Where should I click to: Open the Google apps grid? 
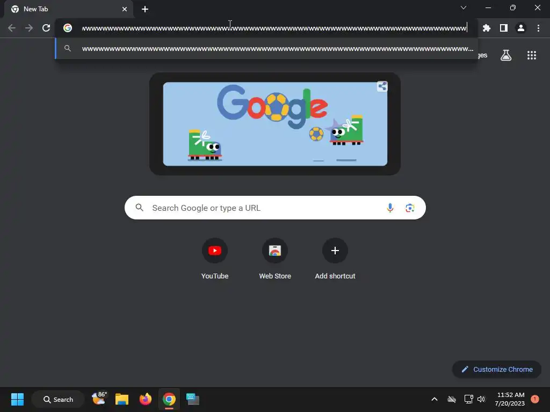click(532, 55)
